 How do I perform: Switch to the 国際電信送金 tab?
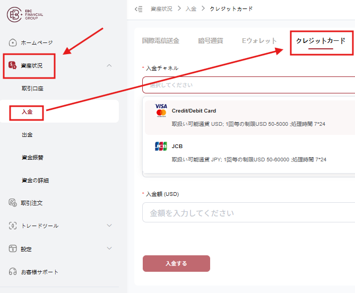(161, 41)
